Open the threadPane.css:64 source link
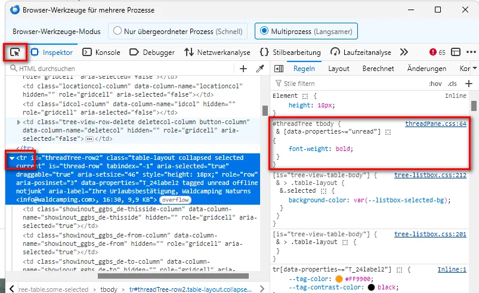479x293 pixels. pos(435,124)
